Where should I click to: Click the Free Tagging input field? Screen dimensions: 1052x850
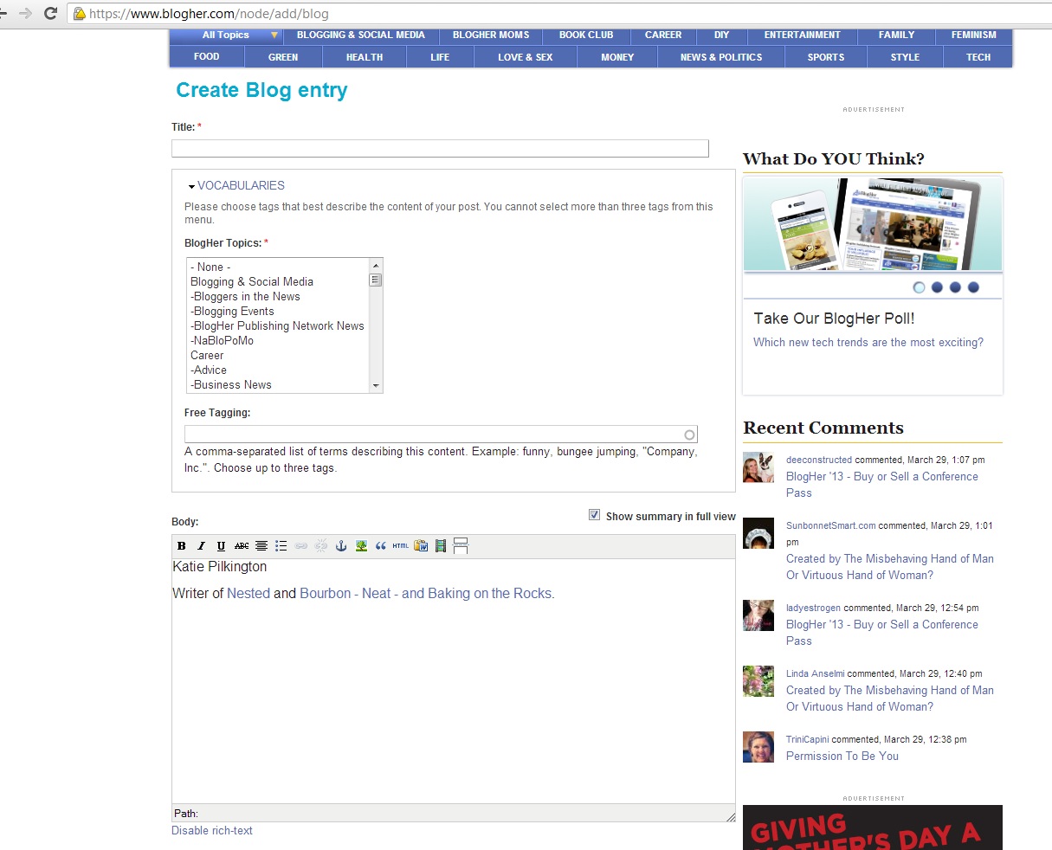pos(441,434)
